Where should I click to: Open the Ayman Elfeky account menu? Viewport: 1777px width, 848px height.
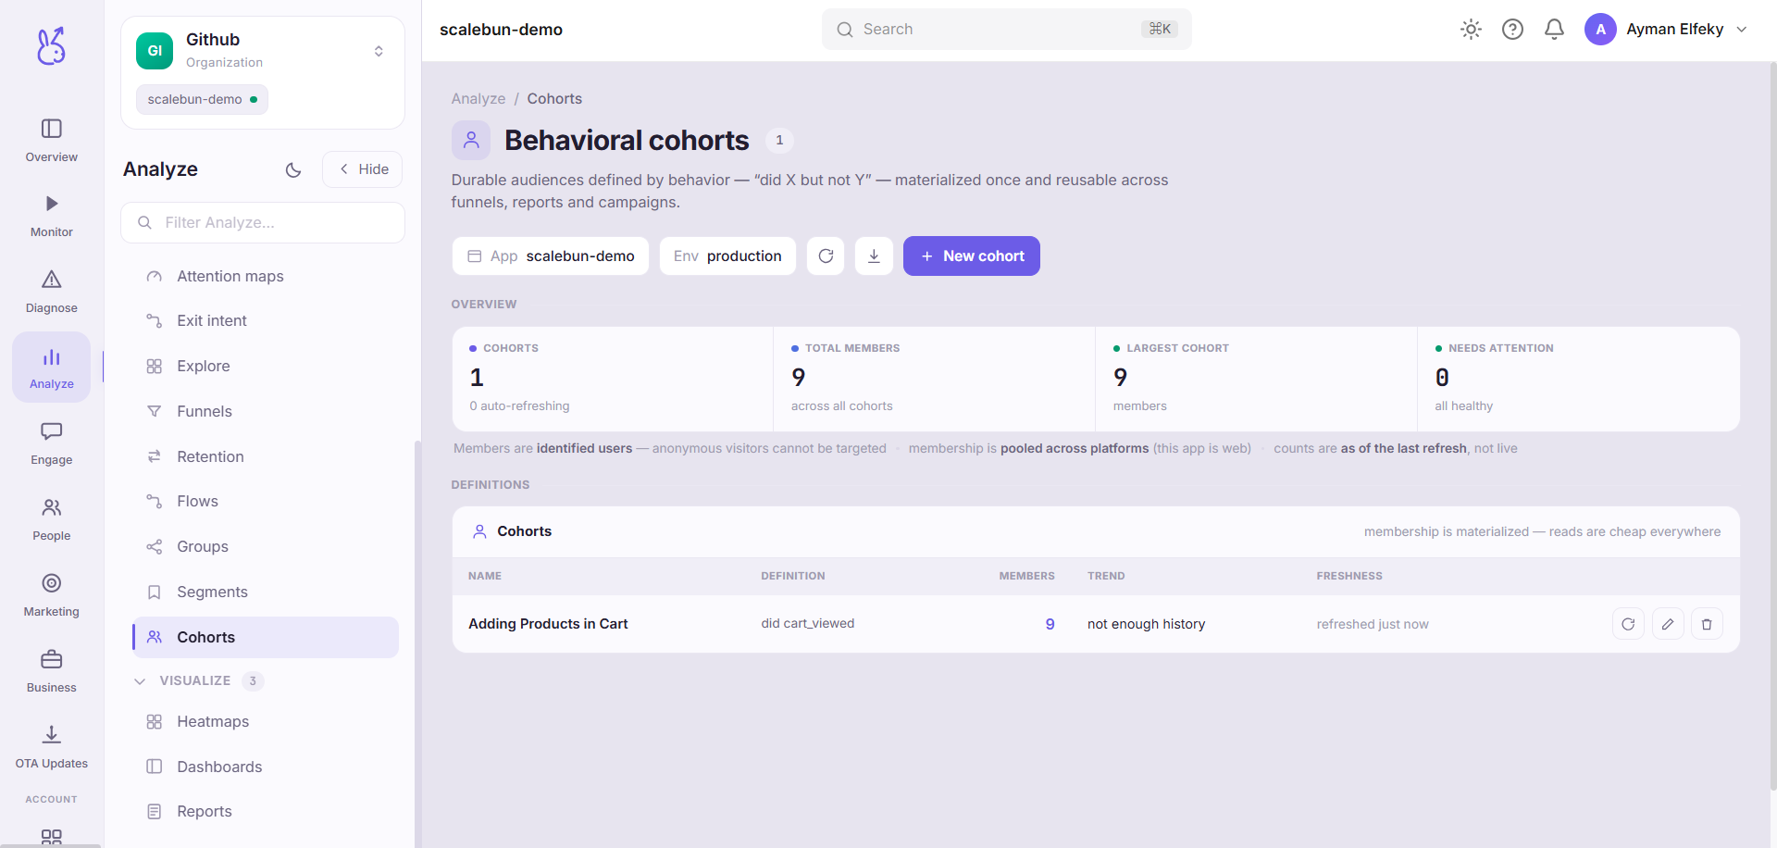pos(1667,30)
